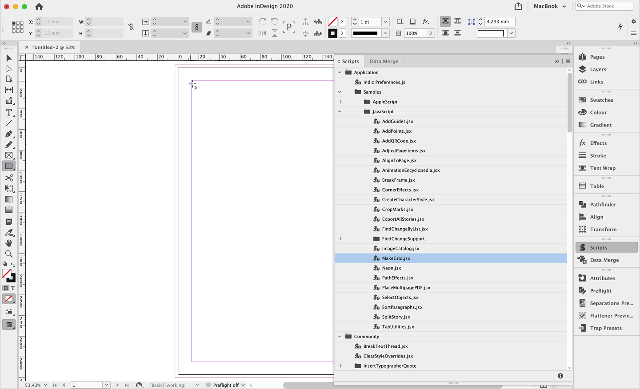
Task: Switch to the Data Merge tab
Action: [x=384, y=61]
